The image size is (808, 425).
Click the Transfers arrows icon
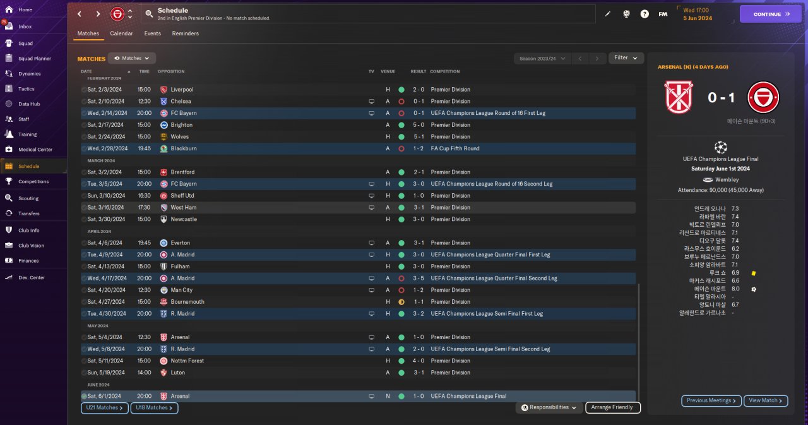[9, 213]
